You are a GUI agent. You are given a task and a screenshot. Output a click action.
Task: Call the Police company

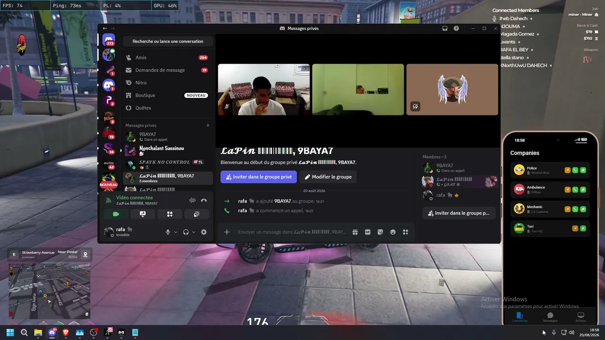(575, 170)
